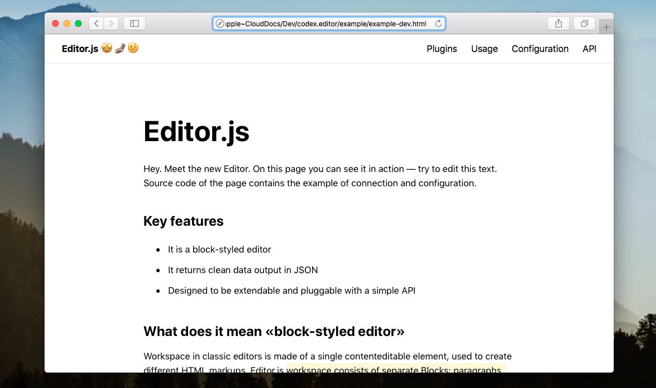Click the compass icon in address bar
The height and width of the screenshot is (388, 656).
pyautogui.click(x=219, y=23)
